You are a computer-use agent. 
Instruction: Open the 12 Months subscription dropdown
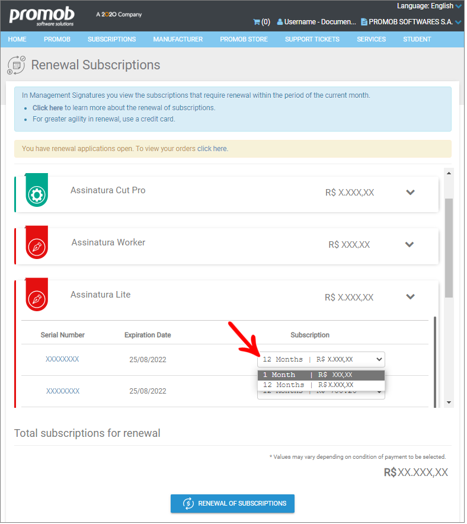(322, 360)
